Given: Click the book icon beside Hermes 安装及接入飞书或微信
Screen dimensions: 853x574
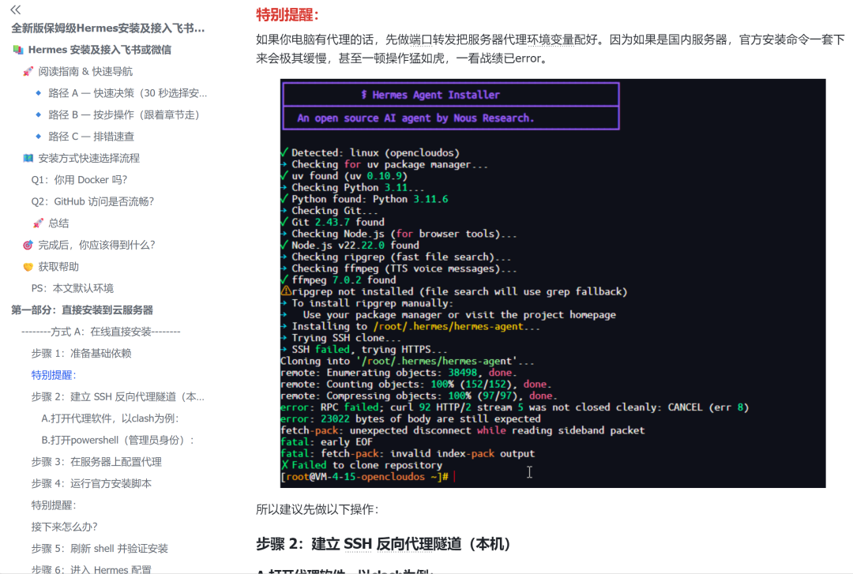Looking at the screenshot, I should point(18,50).
